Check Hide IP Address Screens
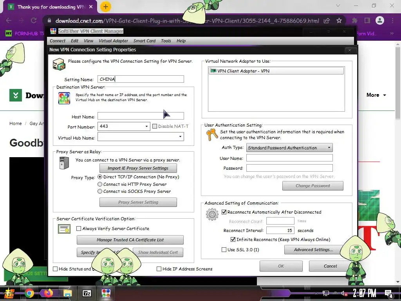Image resolution: width=401 pixels, height=301 pixels. (159, 269)
